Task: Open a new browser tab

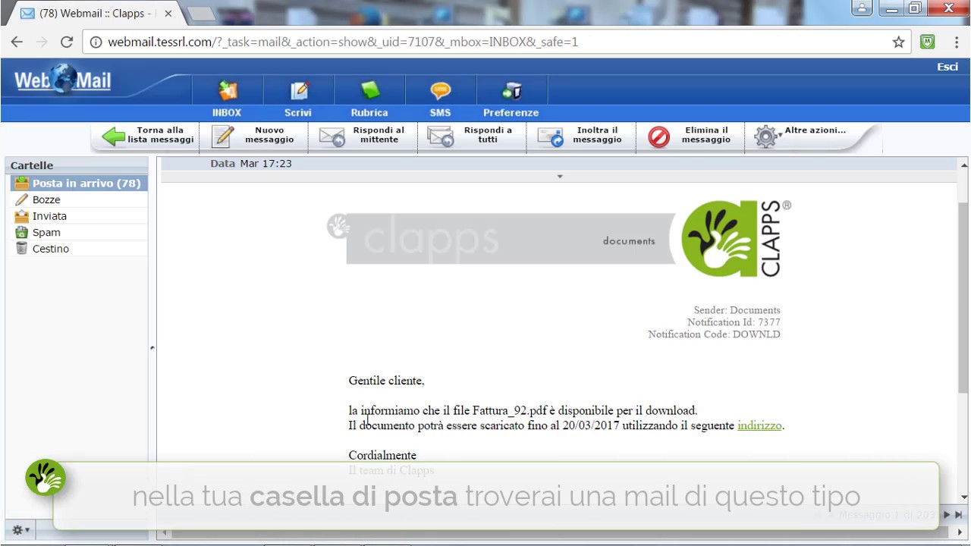Action: click(200, 14)
